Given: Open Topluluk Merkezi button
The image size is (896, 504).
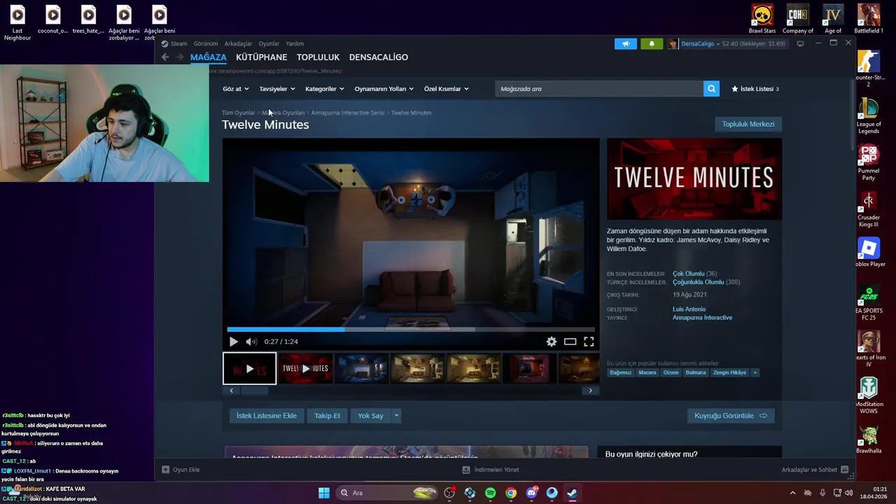Looking at the screenshot, I should click(x=748, y=124).
